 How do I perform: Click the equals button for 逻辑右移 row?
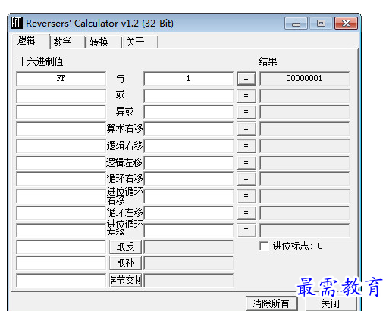pos(246,146)
